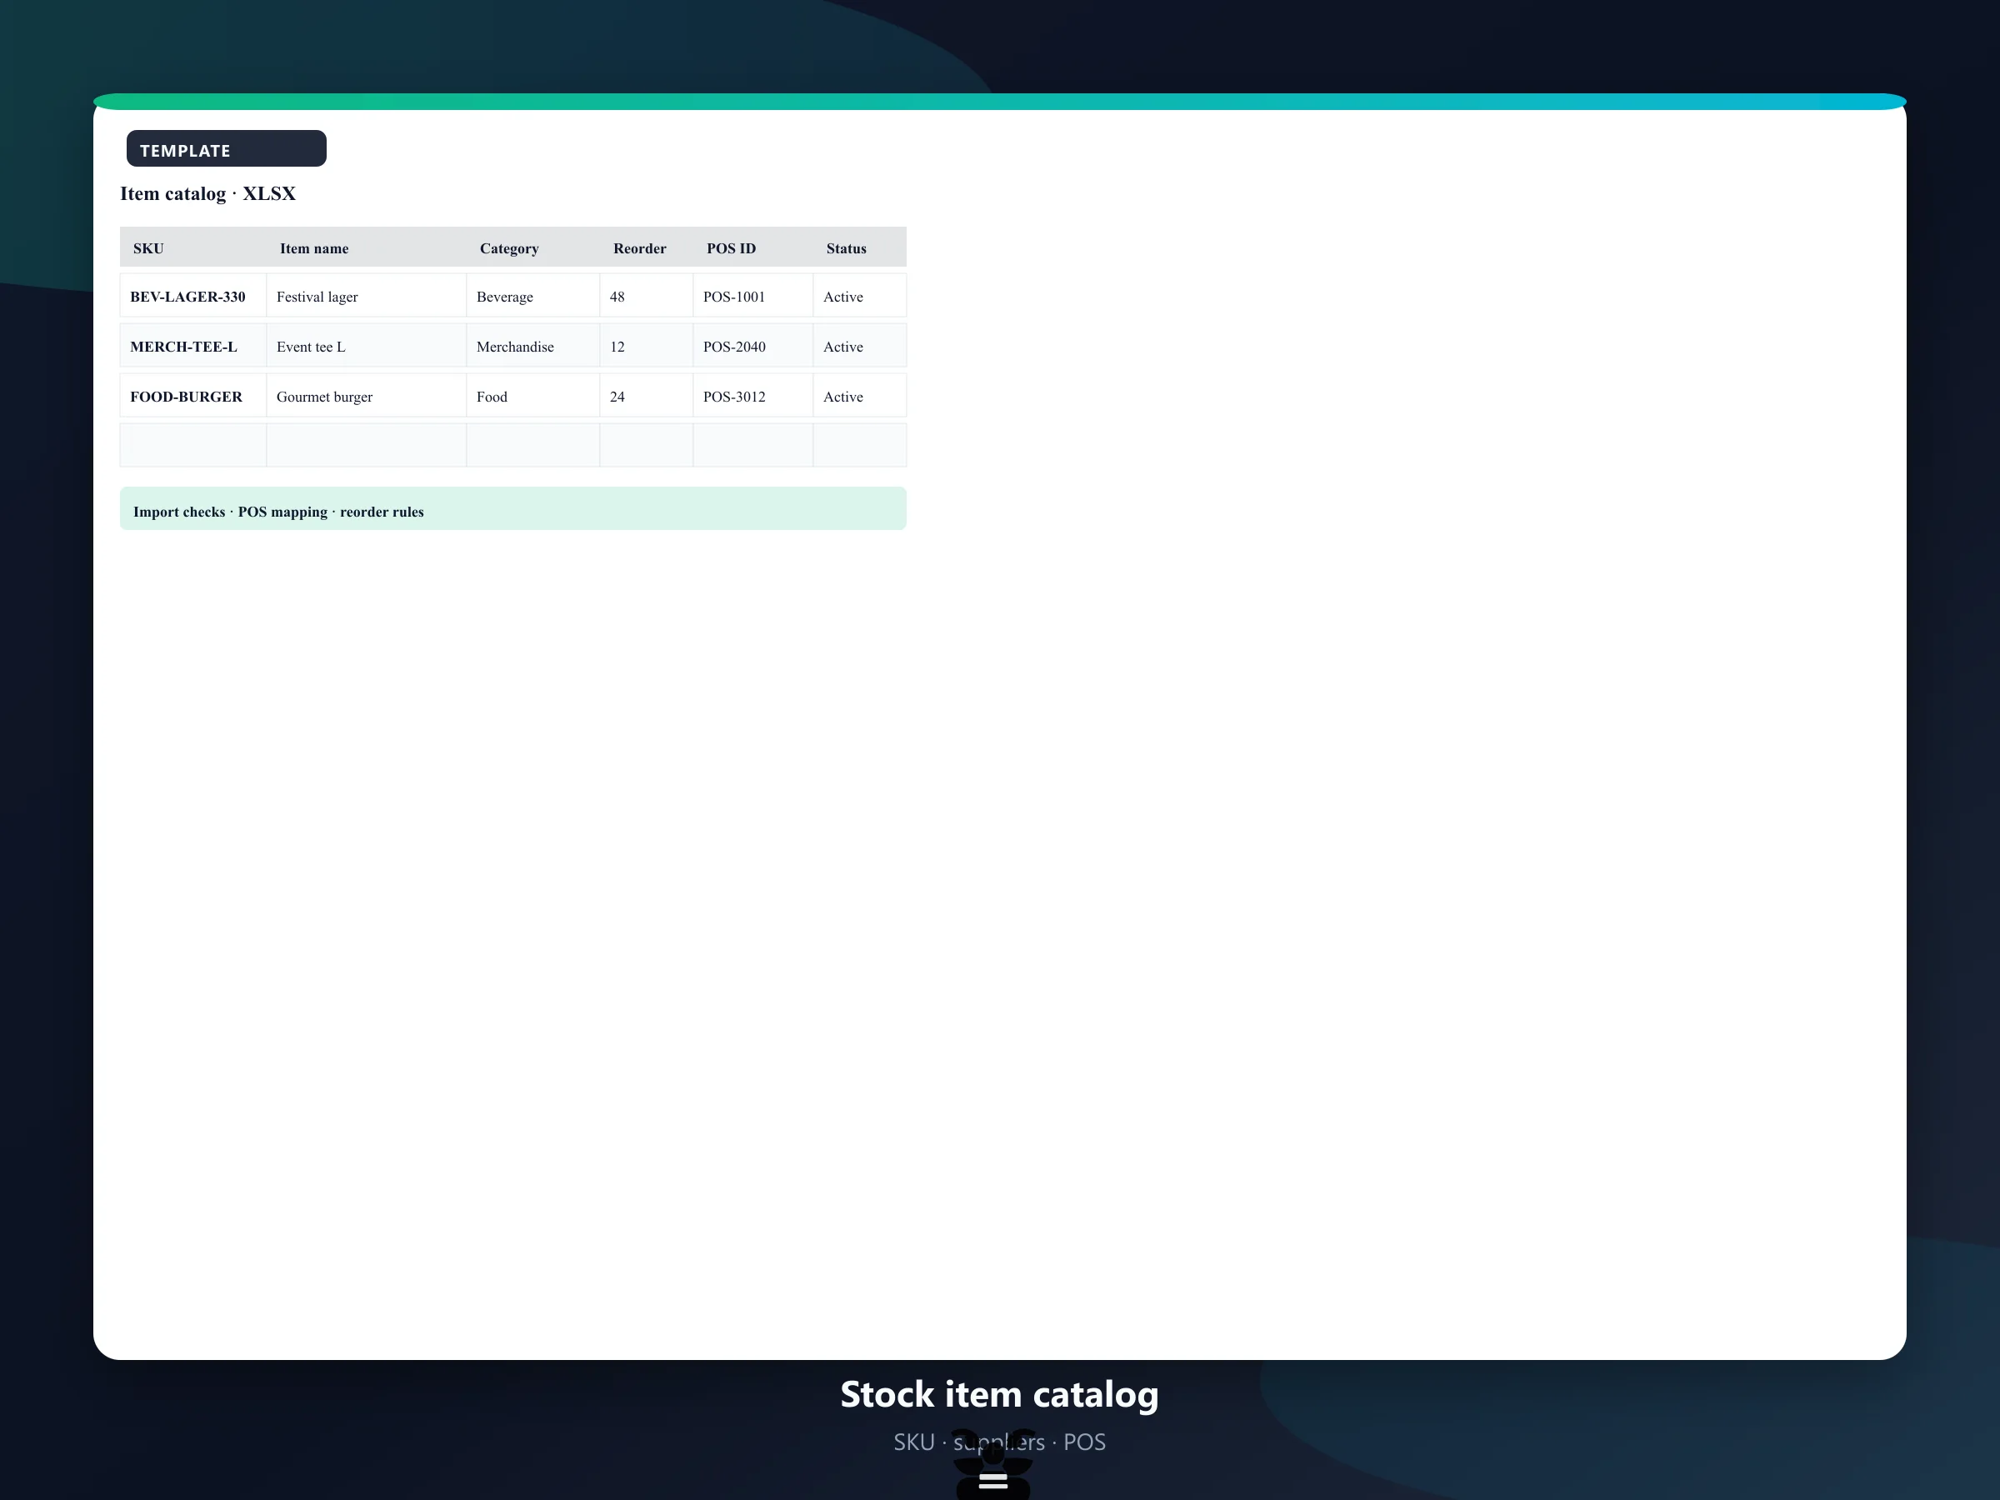Click the TEMPLATE badge
Image resolution: width=2000 pixels, height=1500 pixels.
click(226, 148)
